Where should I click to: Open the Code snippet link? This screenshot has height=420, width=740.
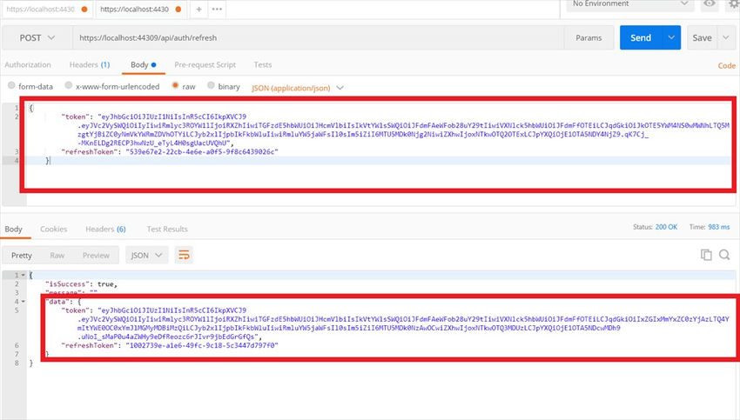[x=726, y=65]
